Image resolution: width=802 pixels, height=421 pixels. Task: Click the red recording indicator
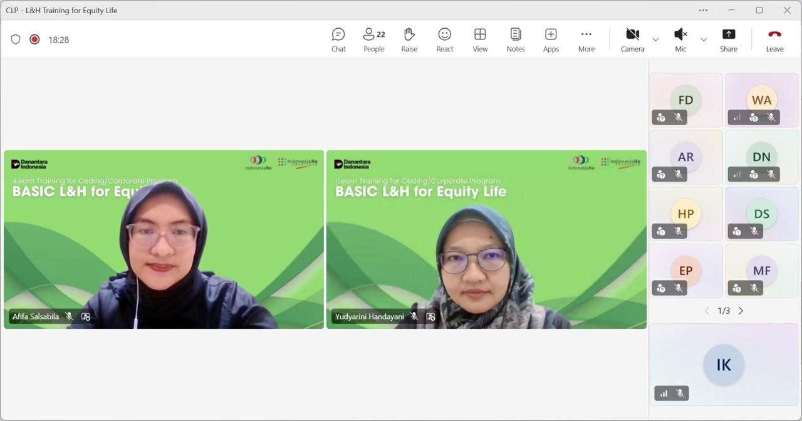(34, 39)
